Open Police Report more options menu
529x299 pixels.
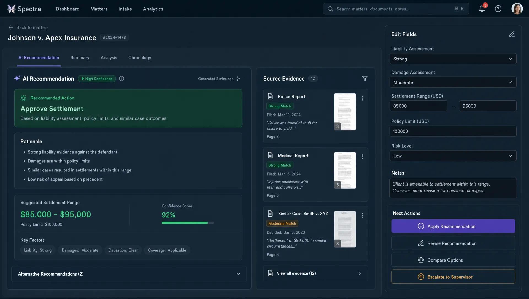pos(363,98)
